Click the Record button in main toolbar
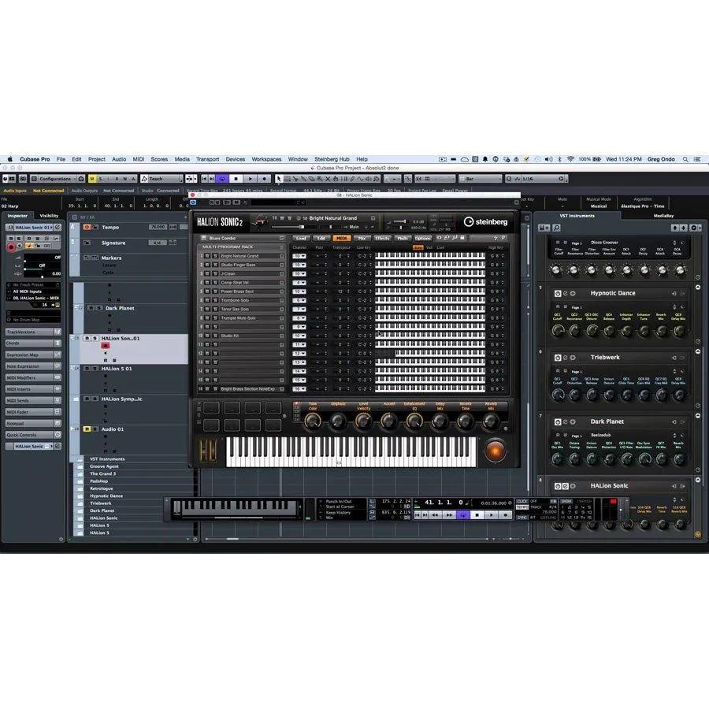The width and height of the screenshot is (709, 709). [x=265, y=179]
